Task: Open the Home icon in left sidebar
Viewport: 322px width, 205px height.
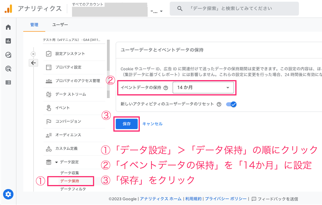Action: (x=8, y=27)
